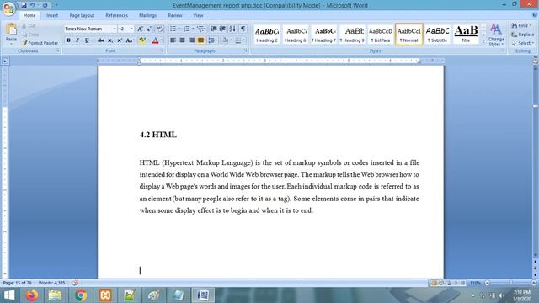Toggle superscript formatting
The image size is (539, 303).
(120, 40)
